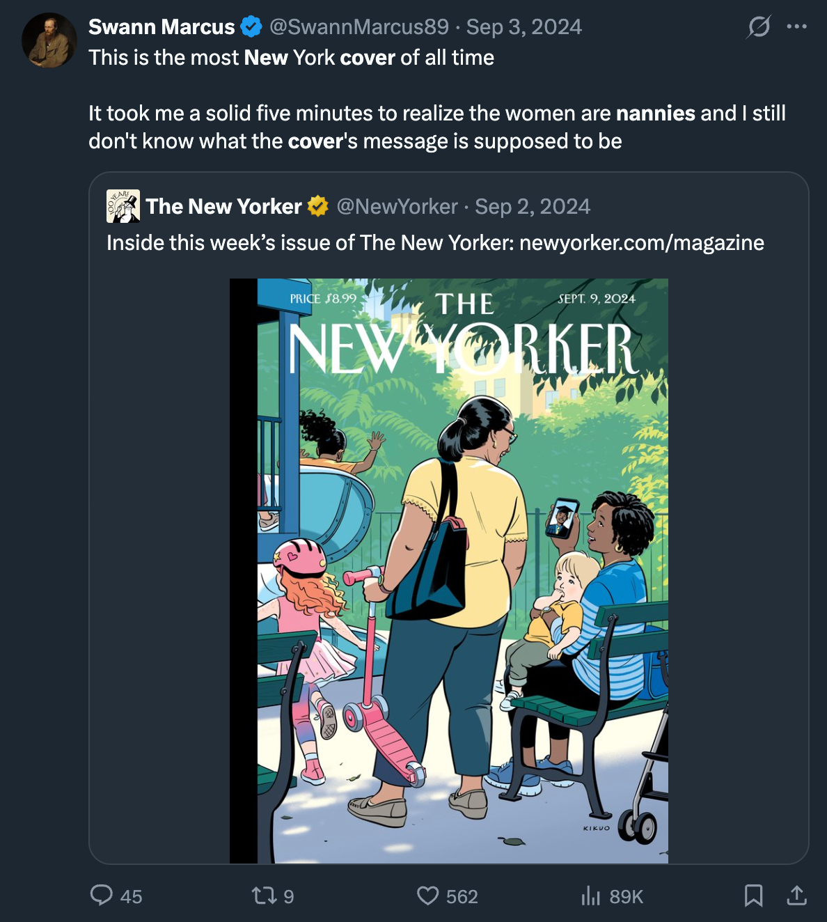Click the share upload icon

[796, 896]
